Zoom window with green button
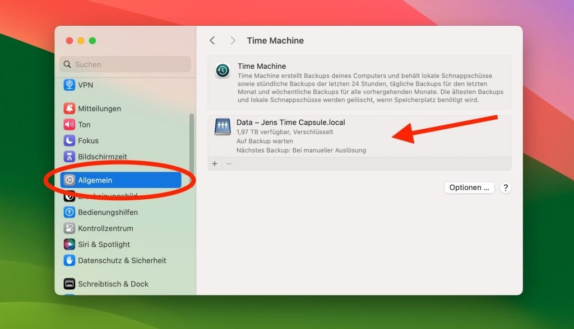 coord(92,41)
